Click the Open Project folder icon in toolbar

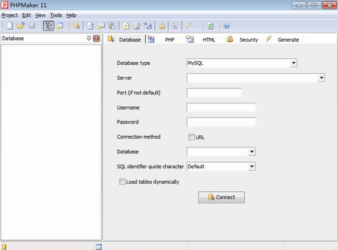20,26
